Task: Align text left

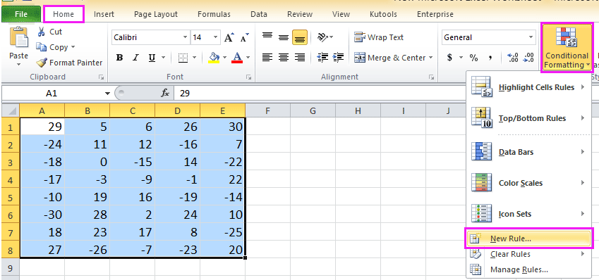Action: pos(267,58)
